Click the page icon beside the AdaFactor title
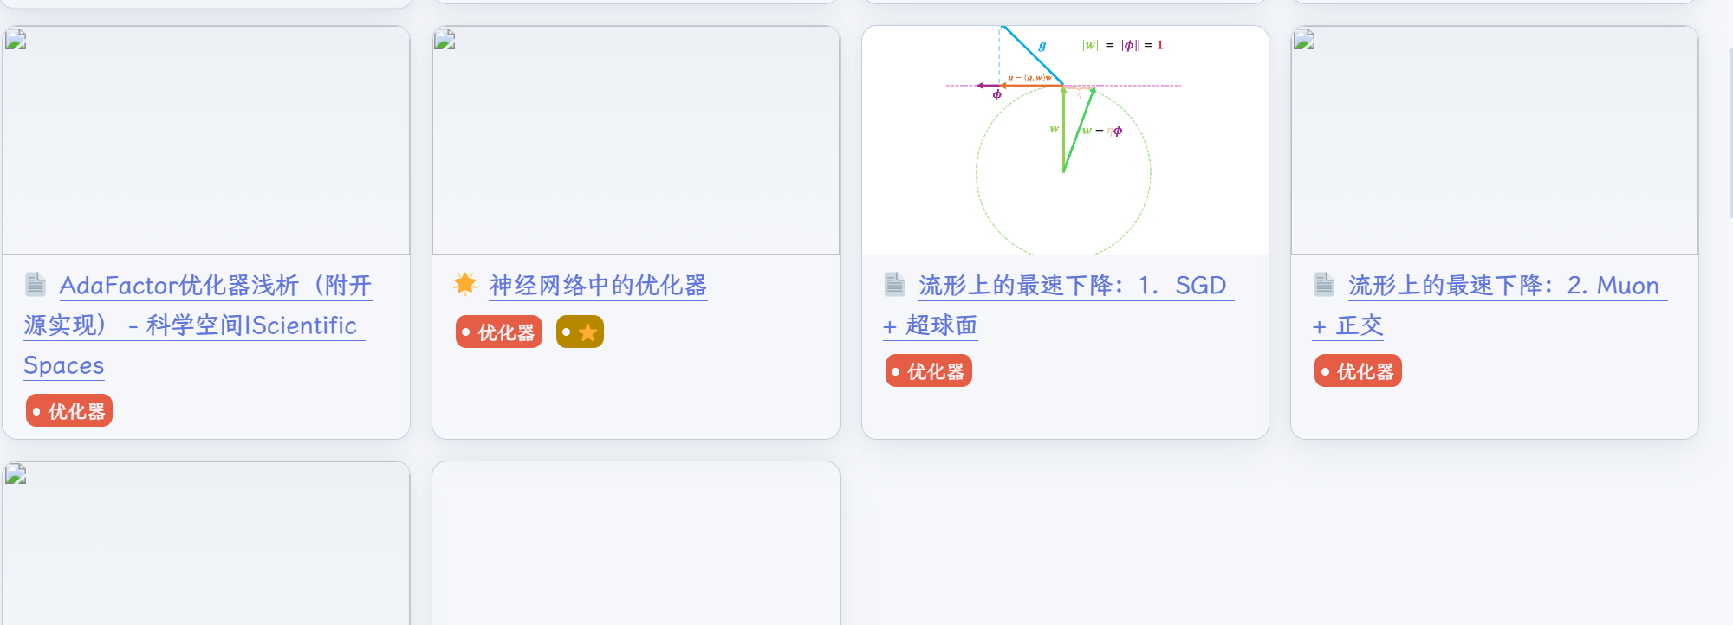Viewport: 1733px width, 625px height. point(36,284)
